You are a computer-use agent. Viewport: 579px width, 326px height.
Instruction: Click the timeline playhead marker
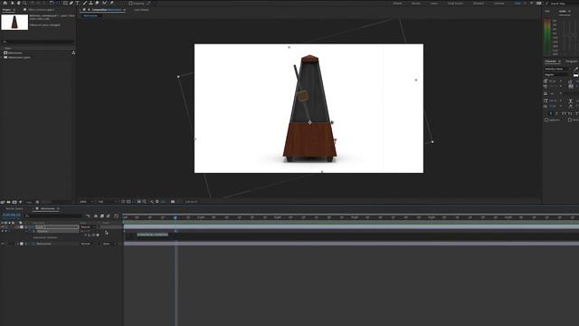(x=176, y=218)
